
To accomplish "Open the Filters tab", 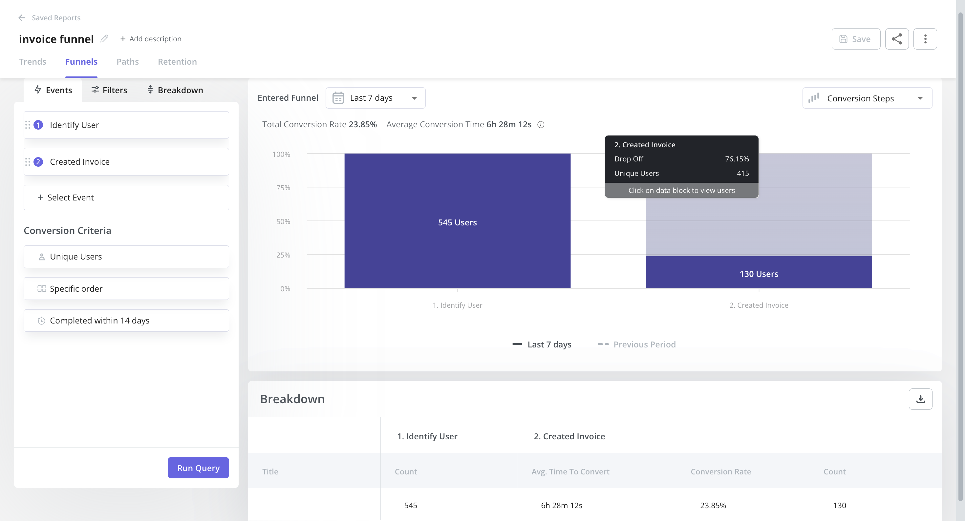I will pos(109,90).
